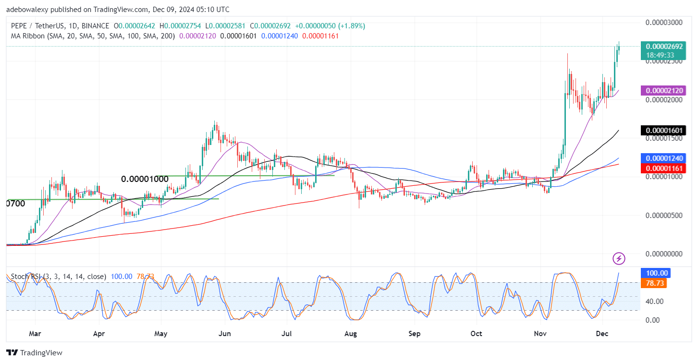Click the Oct label on time axis
The image size is (698, 363).
pyautogui.click(x=477, y=333)
